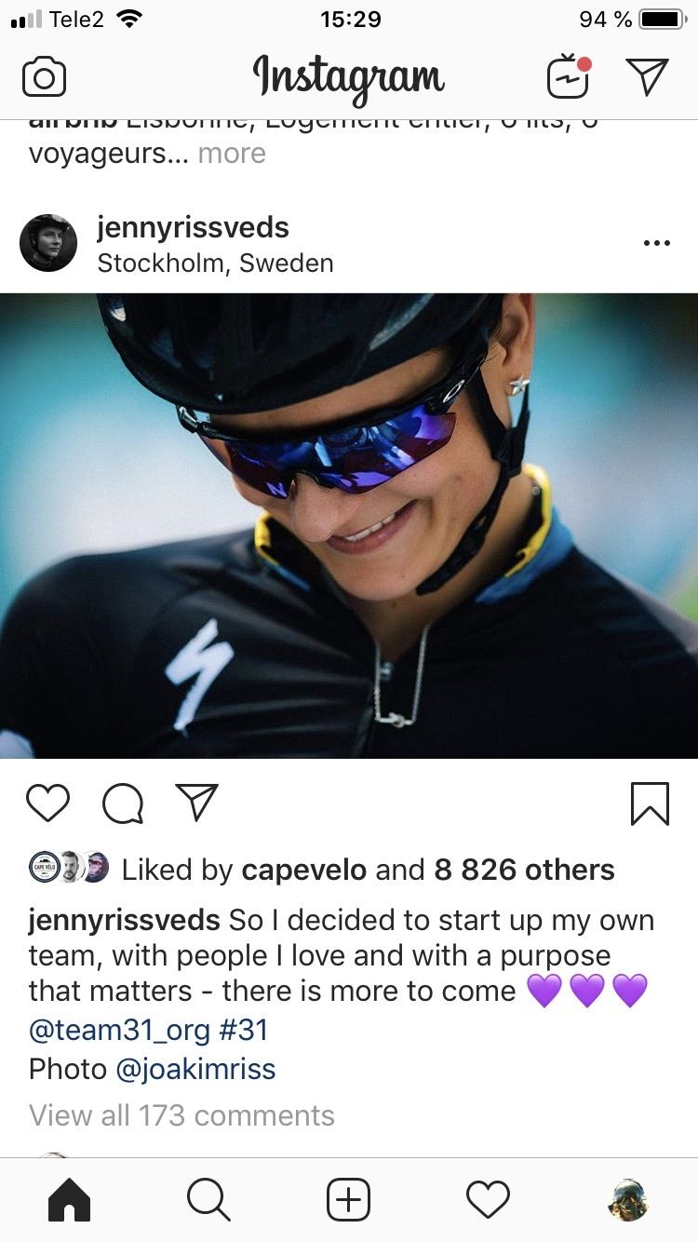Open the Stockholm, Sweden location
Screen dimensions: 698x1242
(215, 263)
